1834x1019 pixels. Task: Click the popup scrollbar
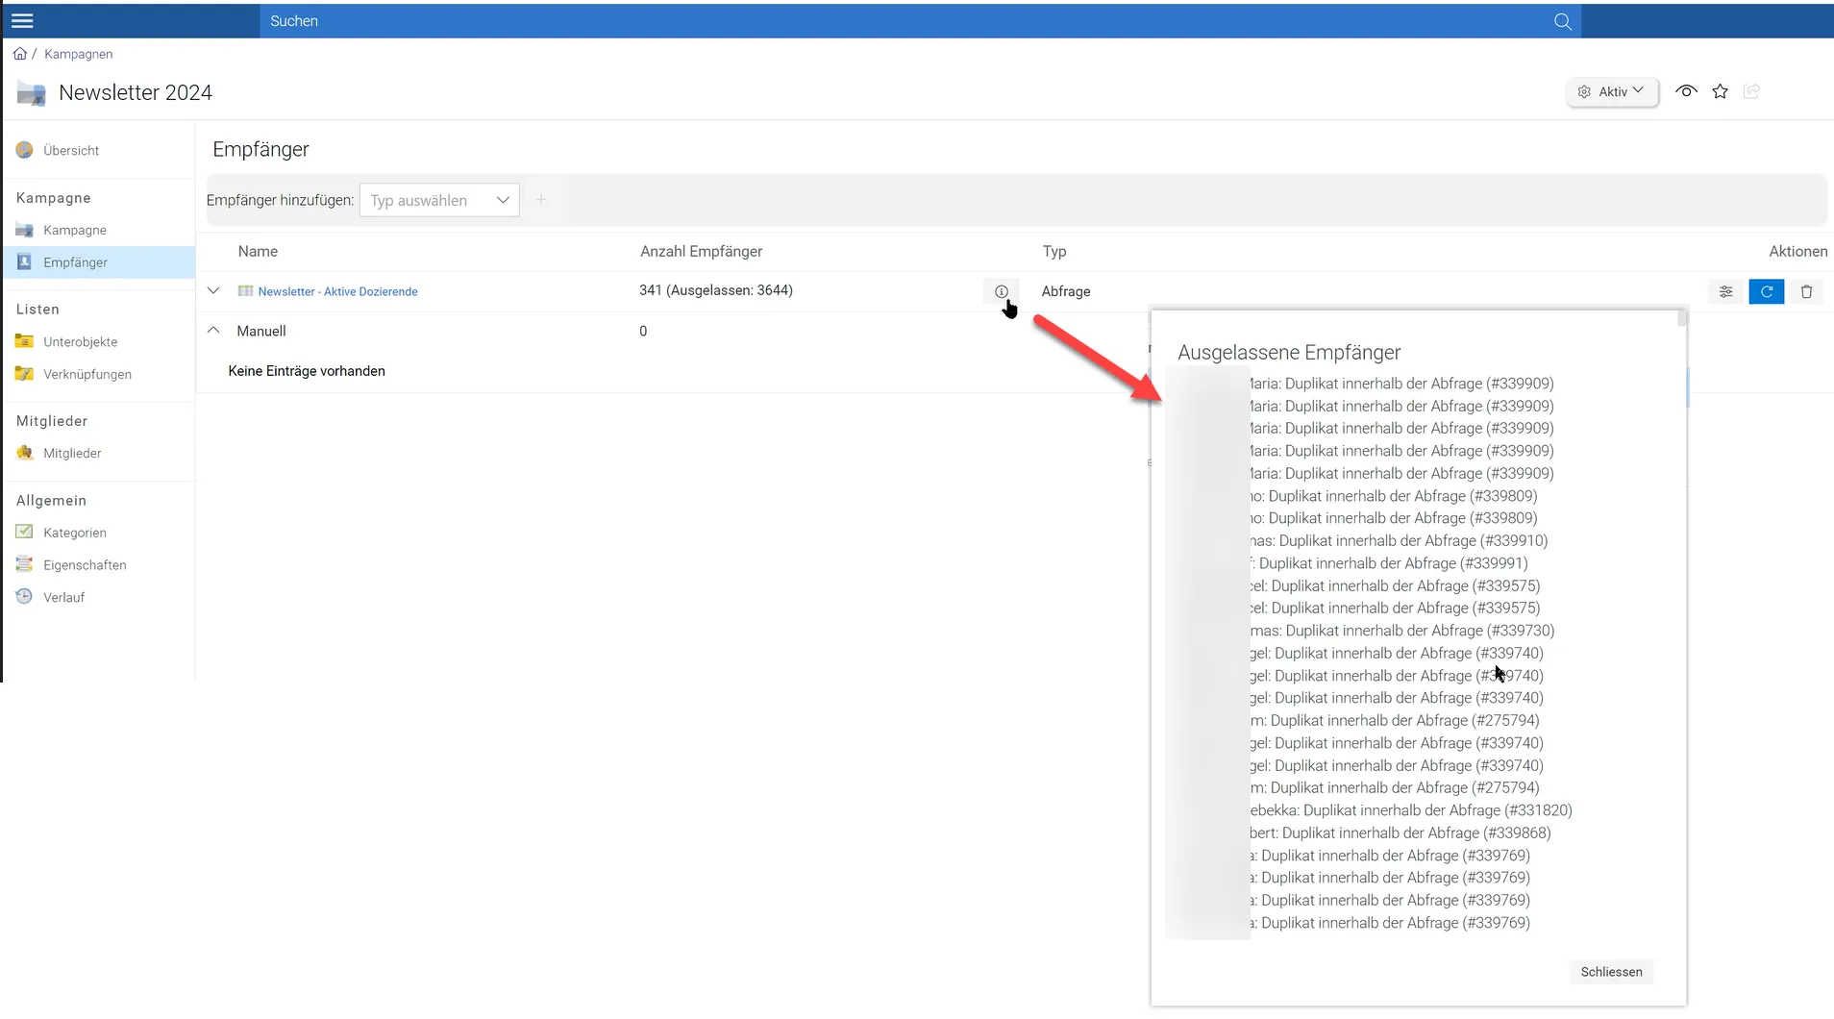tap(1682, 318)
